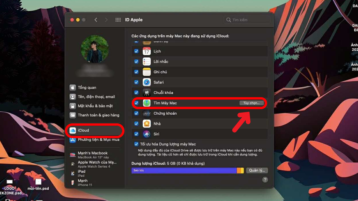Open the show-all grid icon in toolbar
This screenshot has width=358, height=201.
pos(118,20)
